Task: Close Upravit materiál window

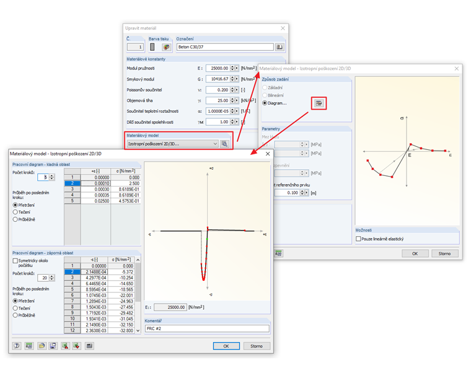Action: (x=283, y=29)
